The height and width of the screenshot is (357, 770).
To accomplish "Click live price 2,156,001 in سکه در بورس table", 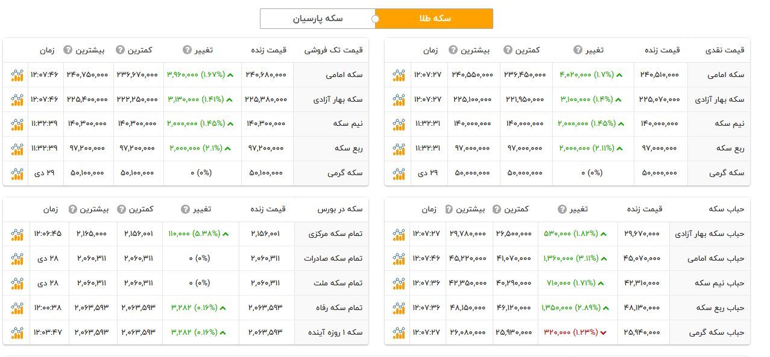I will [264, 234].
